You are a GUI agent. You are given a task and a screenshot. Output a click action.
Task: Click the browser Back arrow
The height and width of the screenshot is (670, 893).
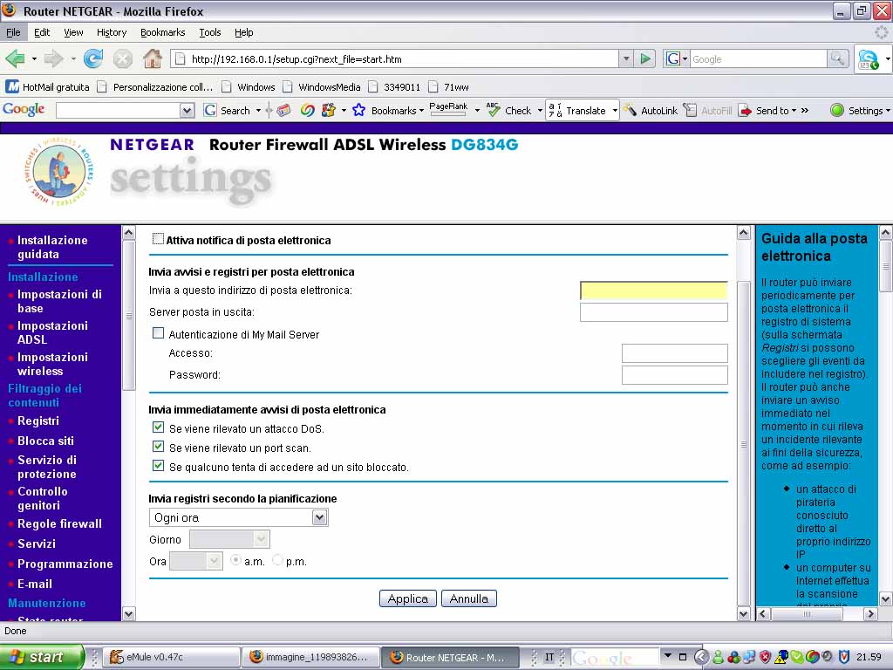[x=16, y=58]
